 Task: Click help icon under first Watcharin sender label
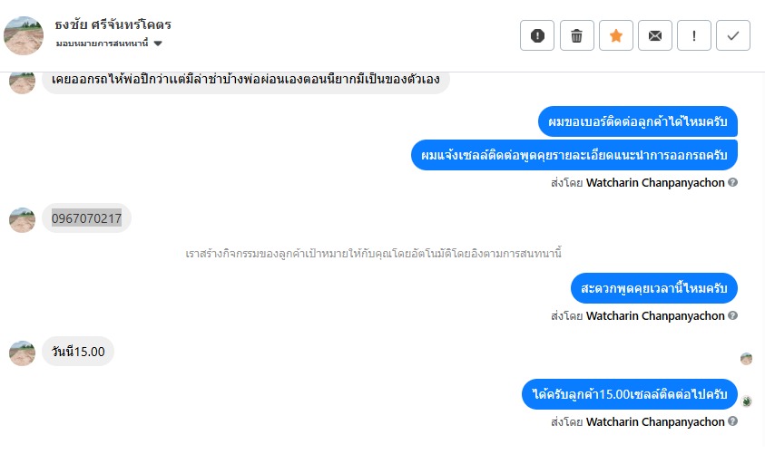[x=732, y=182]
